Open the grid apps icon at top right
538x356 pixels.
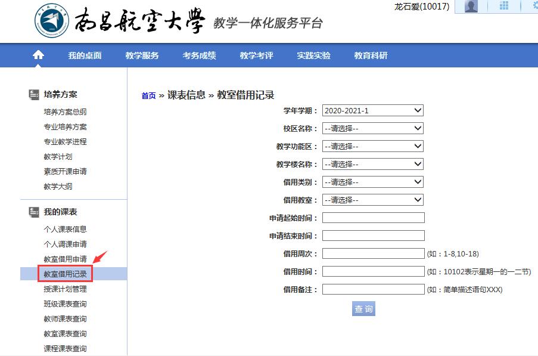pos(504,6)
